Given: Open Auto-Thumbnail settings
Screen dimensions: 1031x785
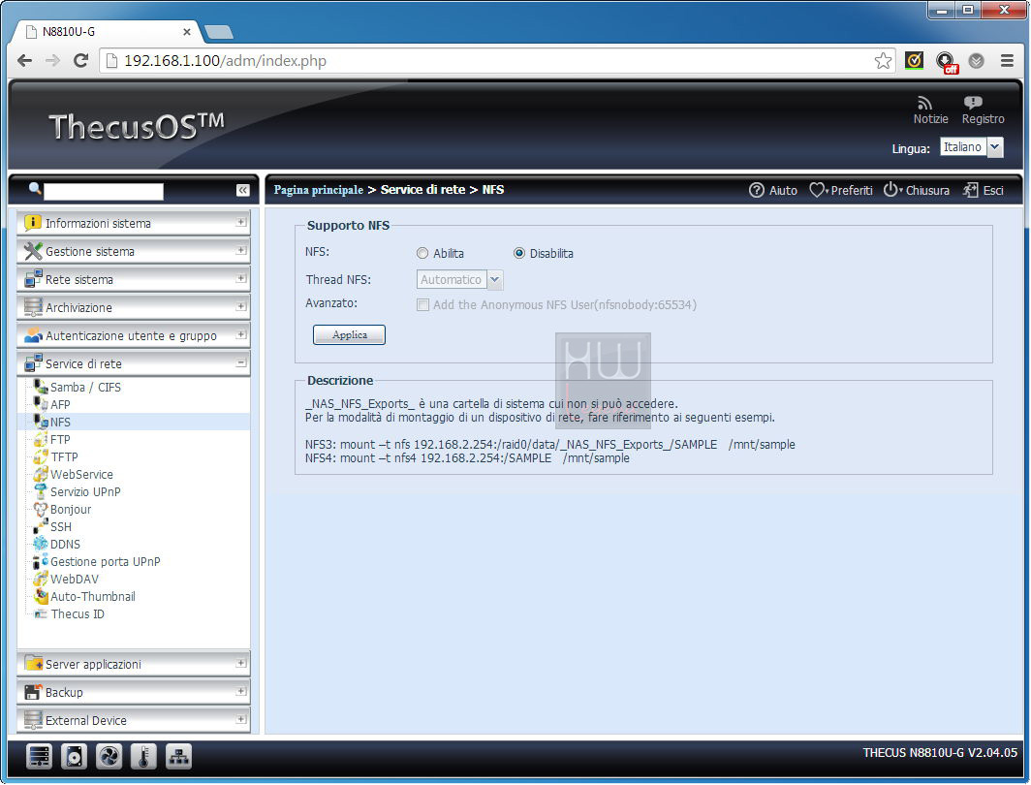Looking at the screenshot, I should [x=93, y=596].
